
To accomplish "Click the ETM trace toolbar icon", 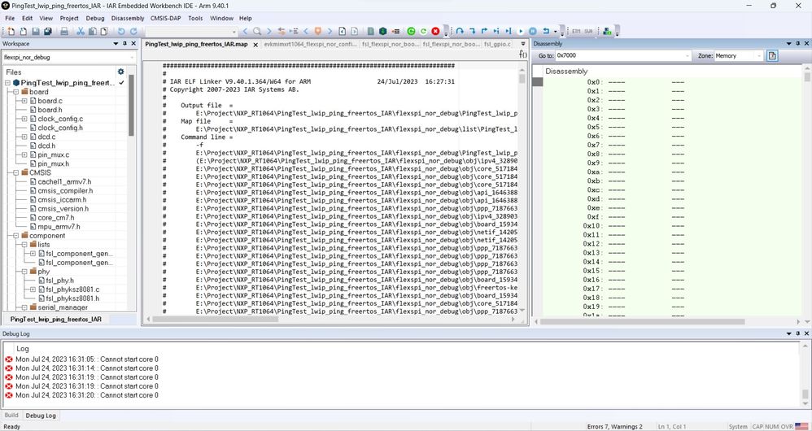I will coord(576,32).
